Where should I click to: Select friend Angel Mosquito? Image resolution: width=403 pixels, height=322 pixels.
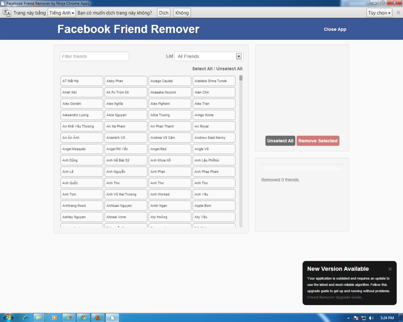point(82,149)
